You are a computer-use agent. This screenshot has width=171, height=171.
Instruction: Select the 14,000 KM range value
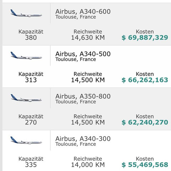click(88, 165)
